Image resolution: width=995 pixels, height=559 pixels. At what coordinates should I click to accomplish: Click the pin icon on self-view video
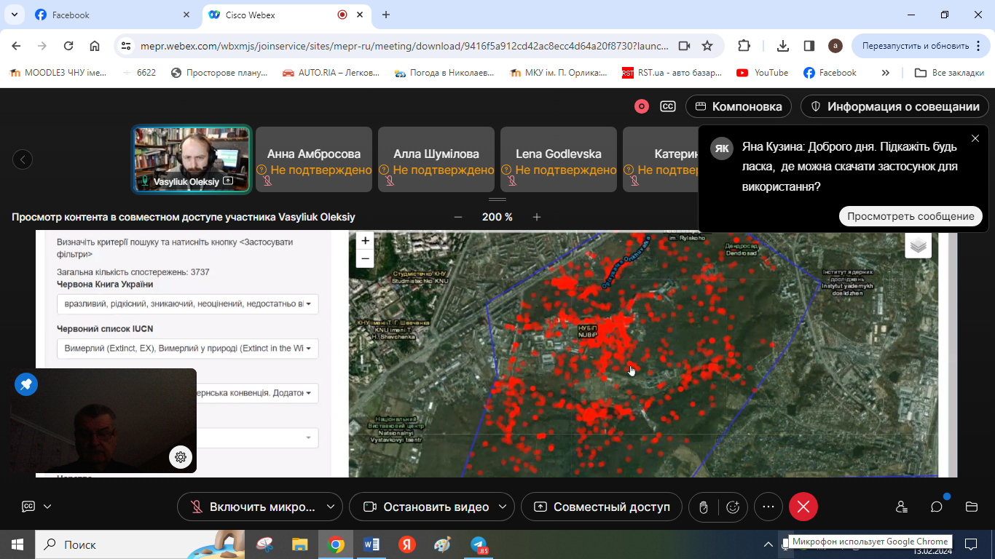pyautogui.click(x=26, y=384)
